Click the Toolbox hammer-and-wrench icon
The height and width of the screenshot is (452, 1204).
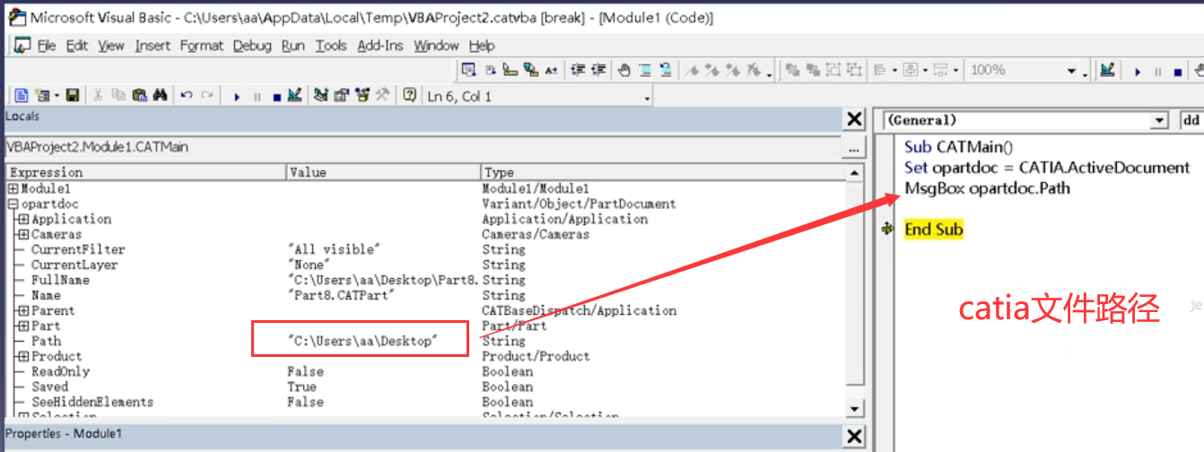tap(382, 95)
